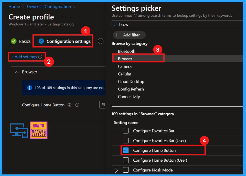Open the ellipsis menu beside Create profile

pyautogui.click(x=64, y=17)
